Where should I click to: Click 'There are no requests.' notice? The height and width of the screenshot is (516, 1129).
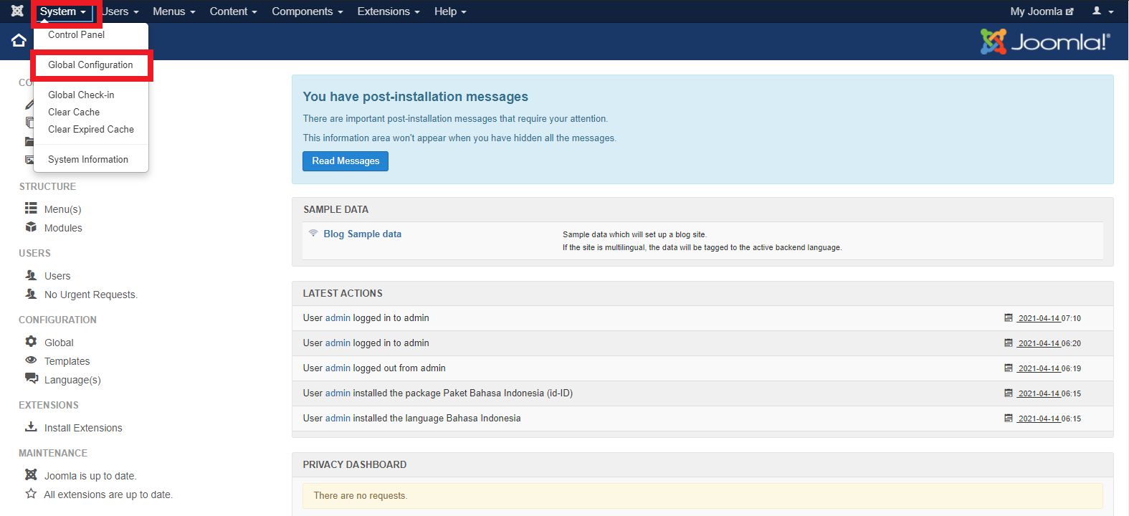[702, 495]
